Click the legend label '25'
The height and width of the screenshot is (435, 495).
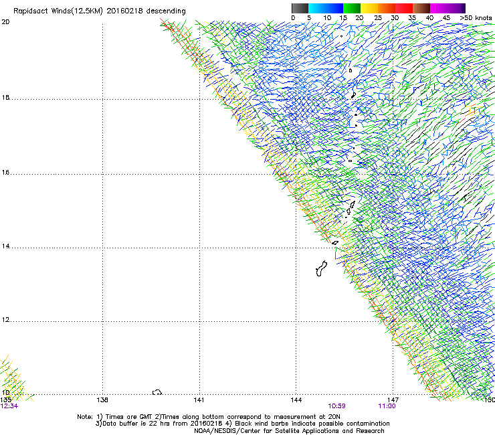pyautogui.click(x=378, y=18)
